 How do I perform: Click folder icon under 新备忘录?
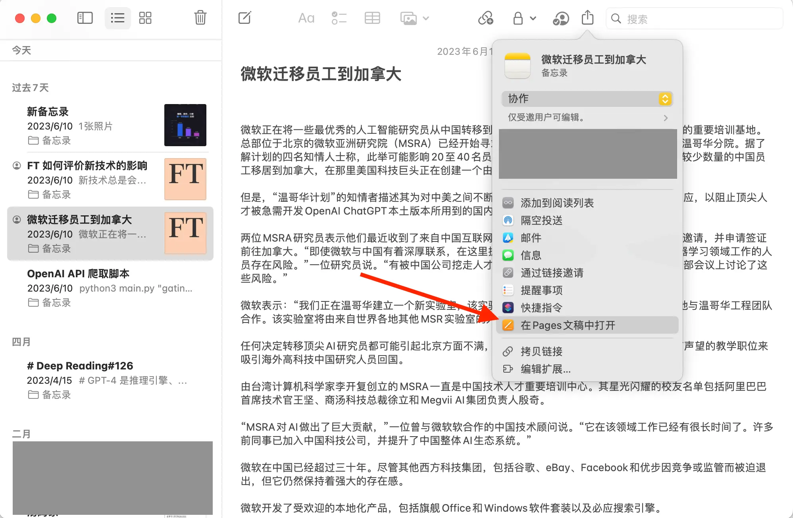click(x=33, y=141)
